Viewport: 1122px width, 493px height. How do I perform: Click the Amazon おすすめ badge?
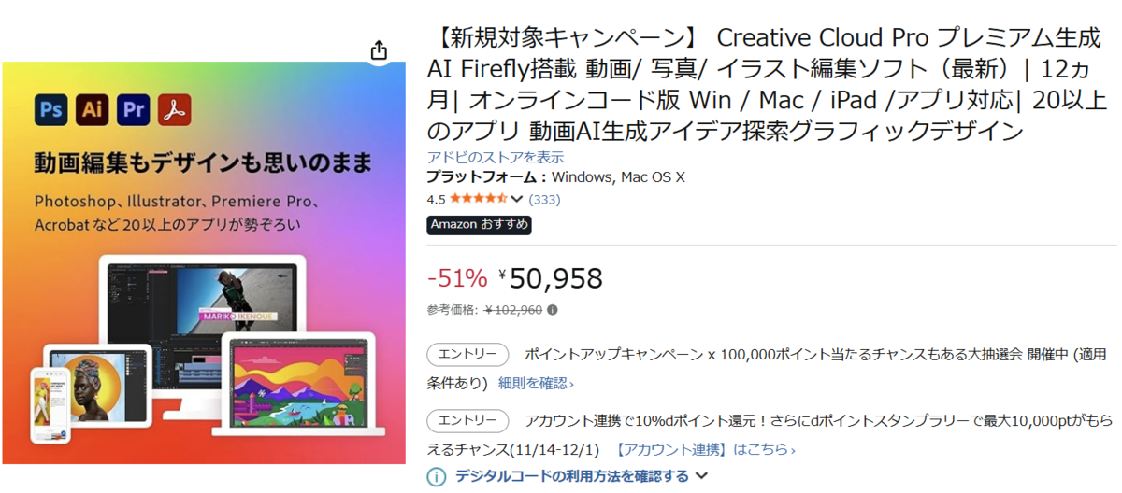pyautogui.click(x=480, y=225)
